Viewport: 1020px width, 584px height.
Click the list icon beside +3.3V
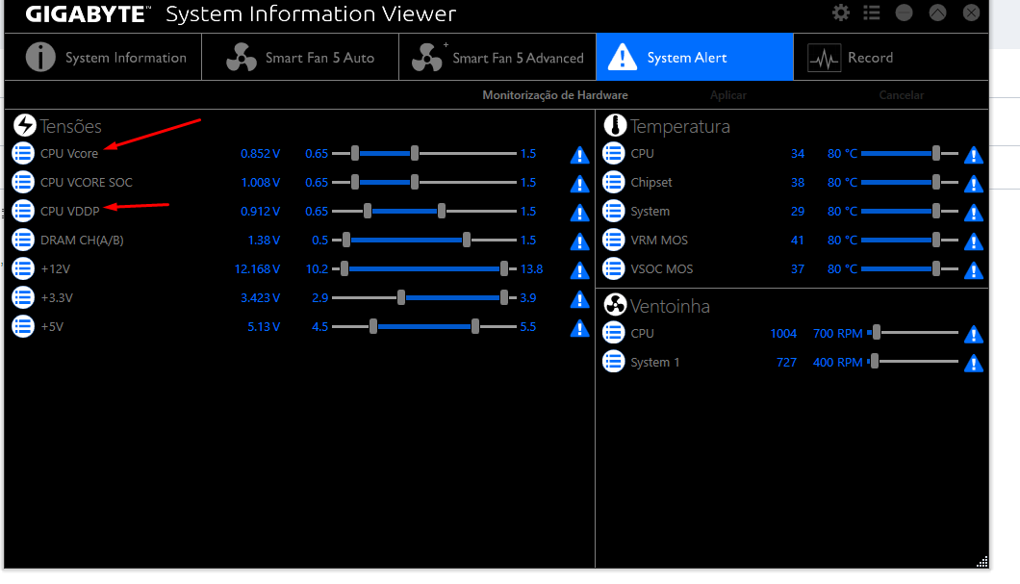pos(23,297)
